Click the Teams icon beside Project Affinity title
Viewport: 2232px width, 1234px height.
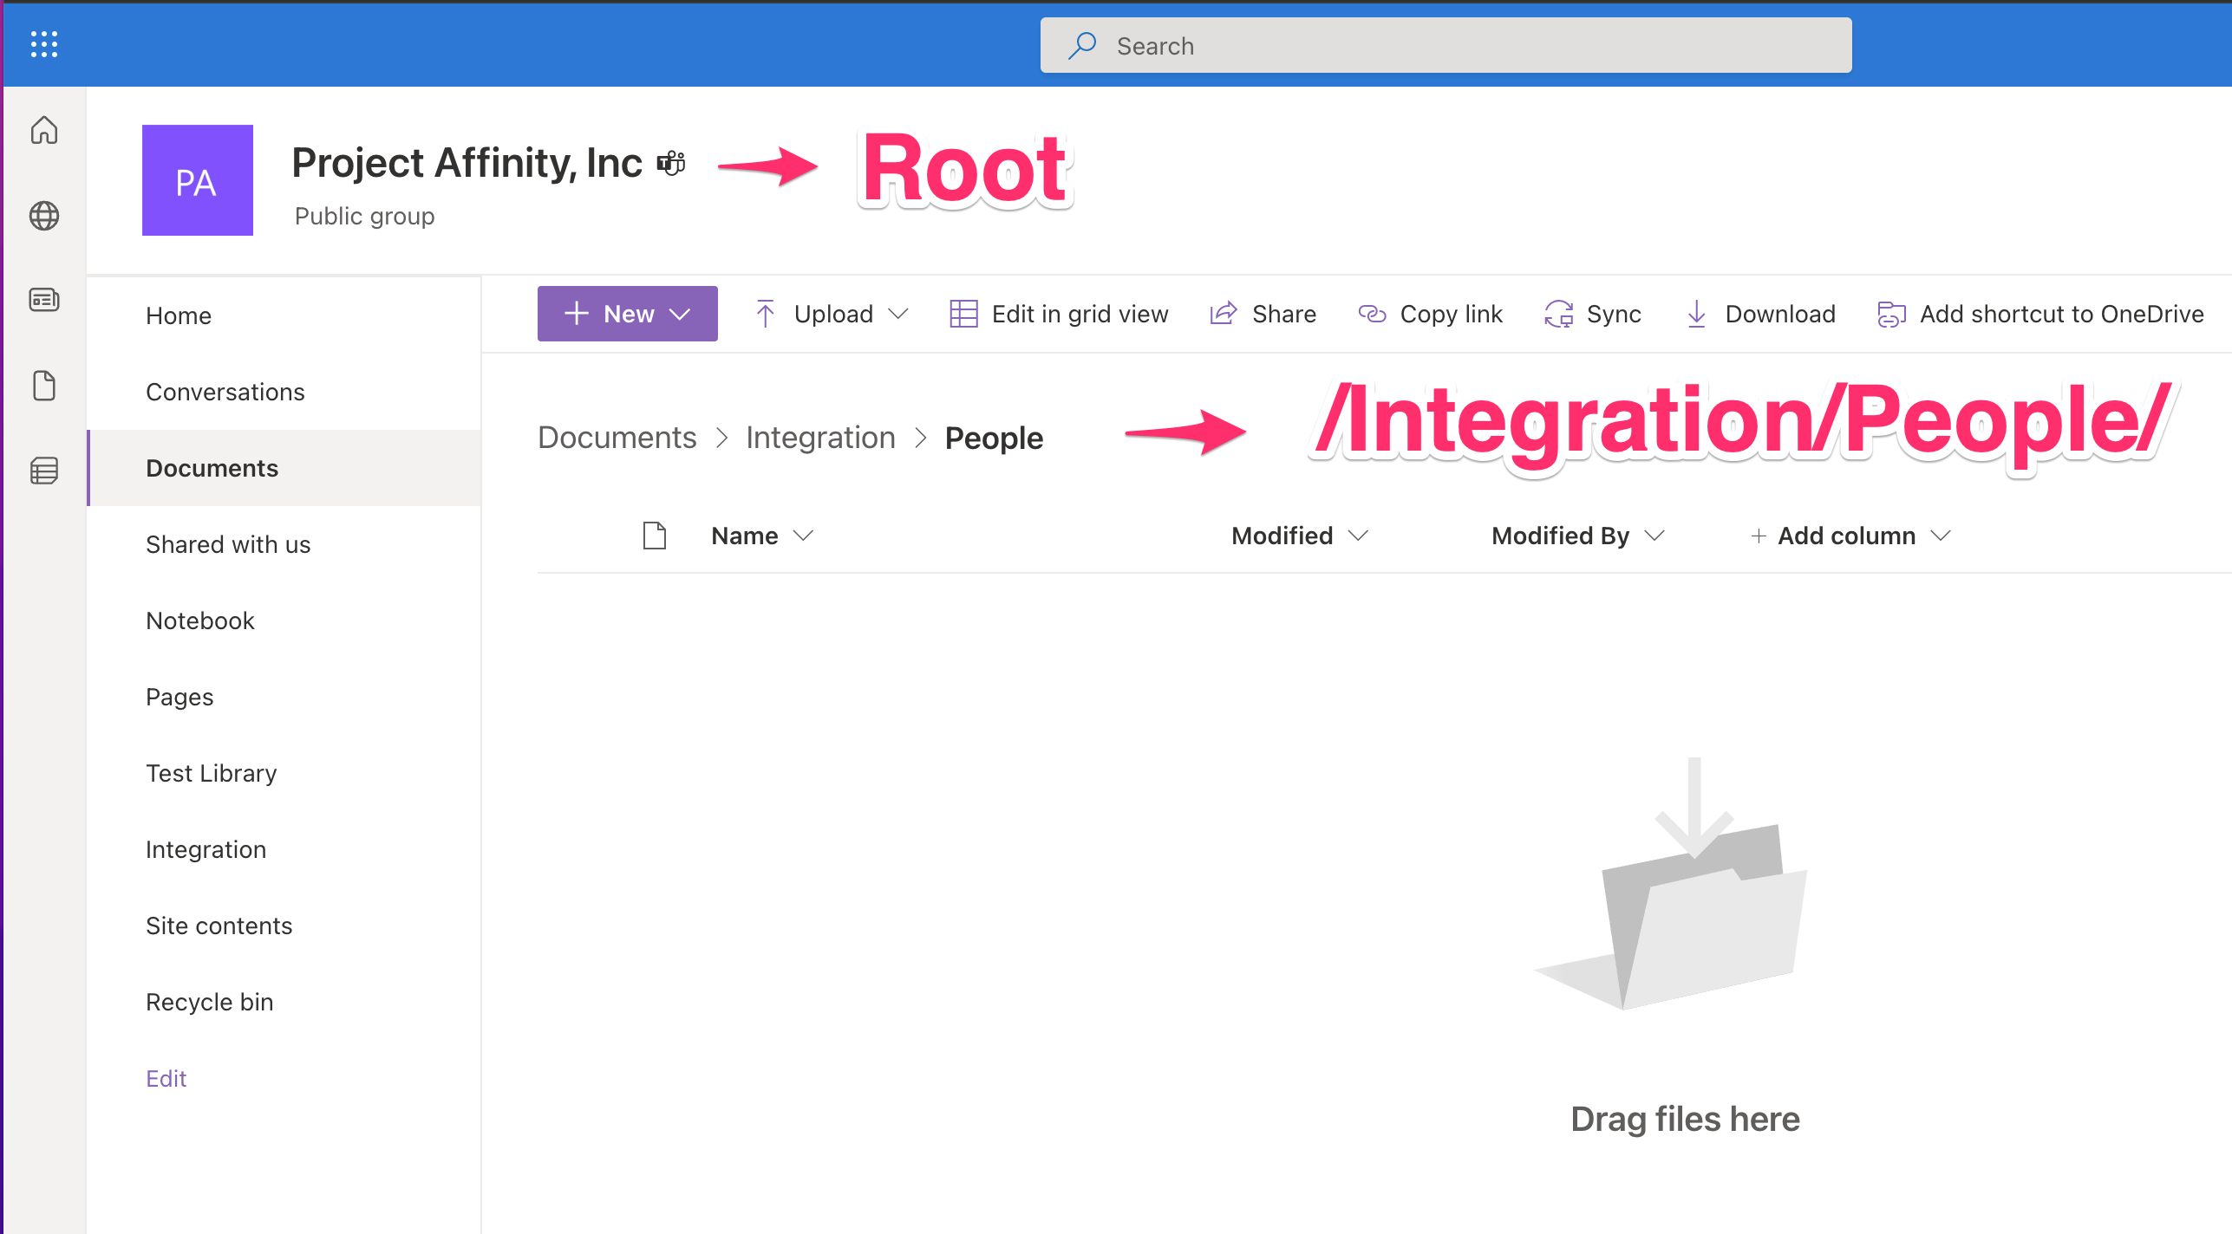pos(672,162)
